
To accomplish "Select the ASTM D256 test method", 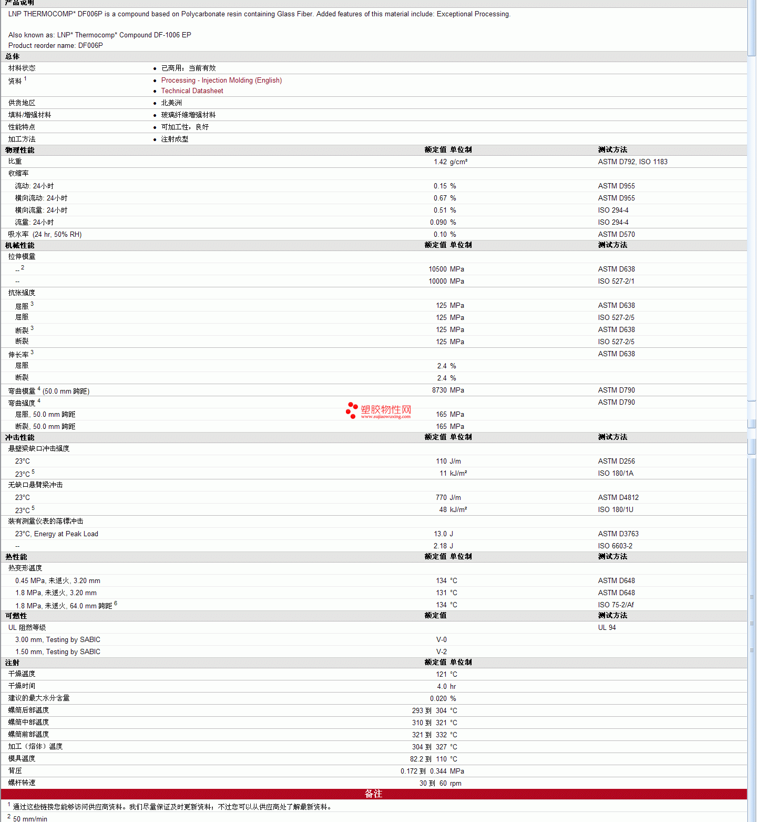I will point(616,462).
